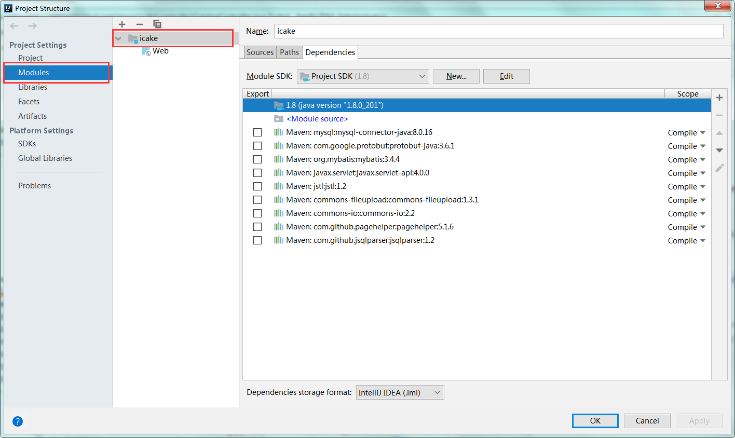Image resolution: width=735 pixels, height=438 pixels.
Task: Change scope of javax.servlet-api dependency
Action: click(687, 173)
